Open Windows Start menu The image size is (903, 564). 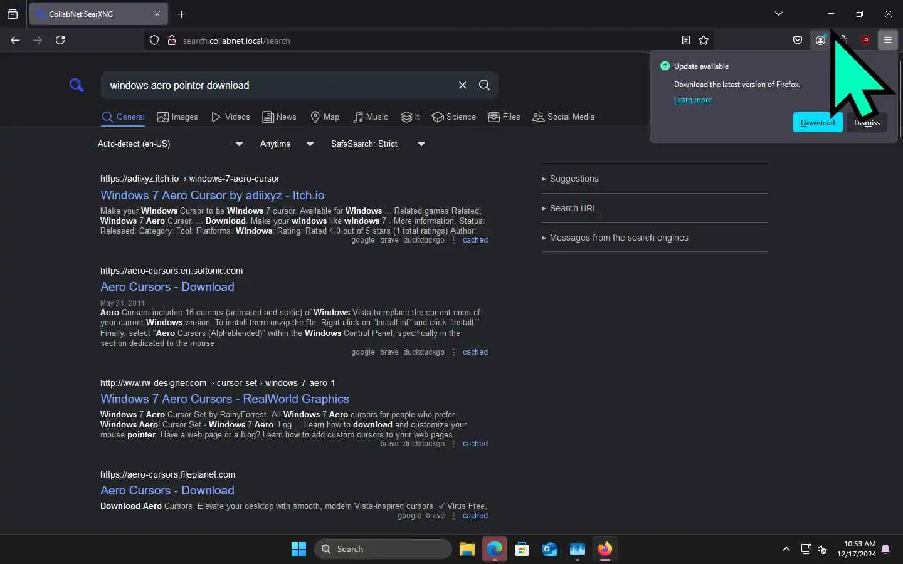(298, 549)
